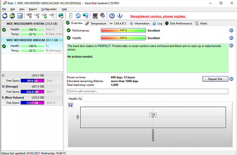237x155 pixels.
Task: Click the help icon beside the green status text
Action: click(231, 45)
